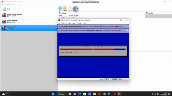Select the DEBIAN 10 HERA MARSYA machine
The image size is (172, 96).
coord(29,15)
